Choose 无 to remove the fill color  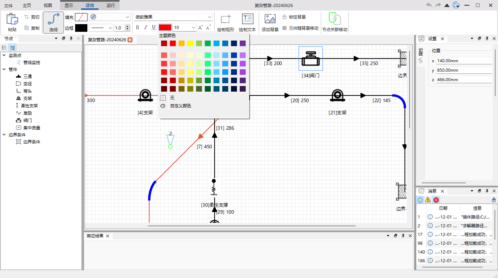coord(172,98)
